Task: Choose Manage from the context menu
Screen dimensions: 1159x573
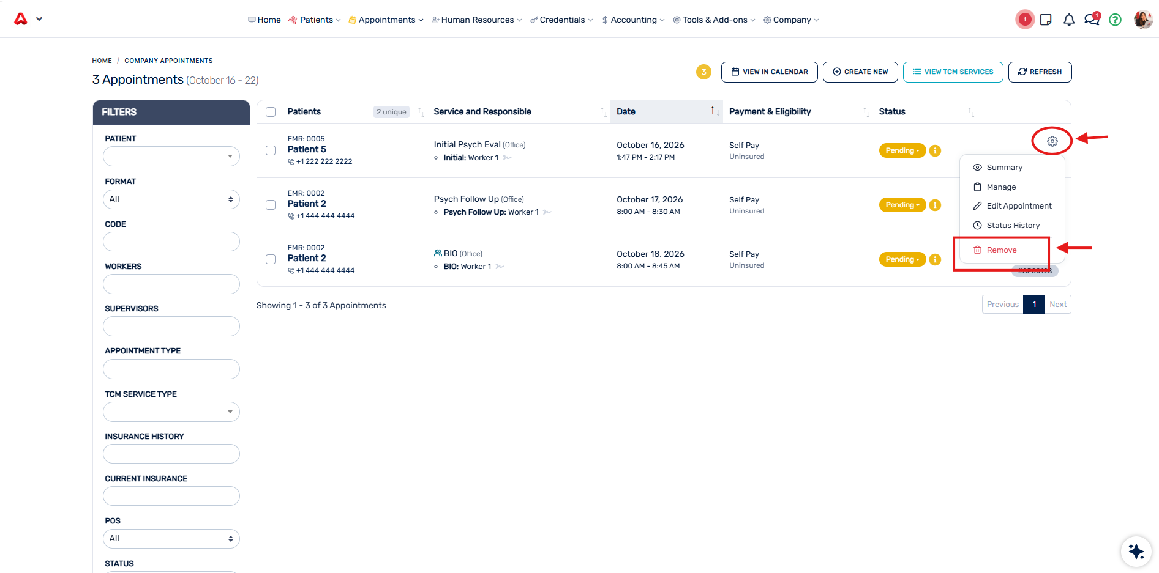Action: tap(1001, 187)
